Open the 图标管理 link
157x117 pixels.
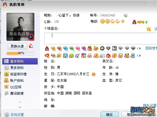[x=151, y=48]
